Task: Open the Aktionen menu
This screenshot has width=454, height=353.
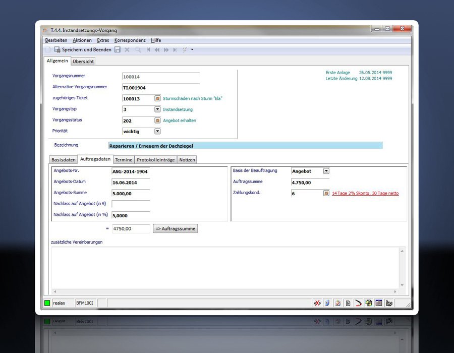Action: pyautogui.click(x=82, y=40)
